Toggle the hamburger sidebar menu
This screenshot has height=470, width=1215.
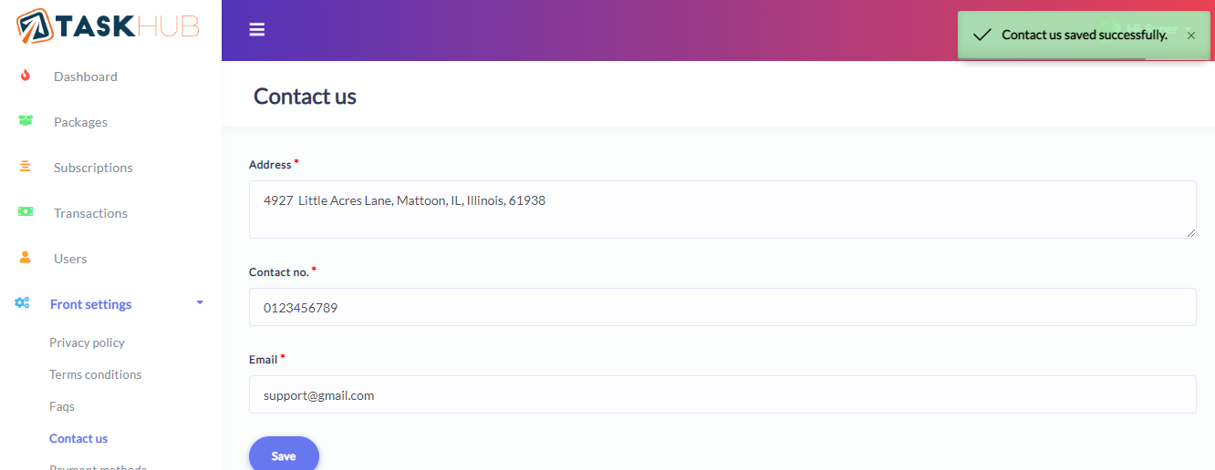(257, 30)
